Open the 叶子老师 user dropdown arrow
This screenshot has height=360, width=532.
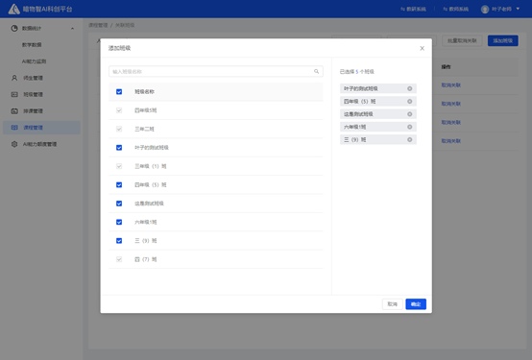point(518,9)
